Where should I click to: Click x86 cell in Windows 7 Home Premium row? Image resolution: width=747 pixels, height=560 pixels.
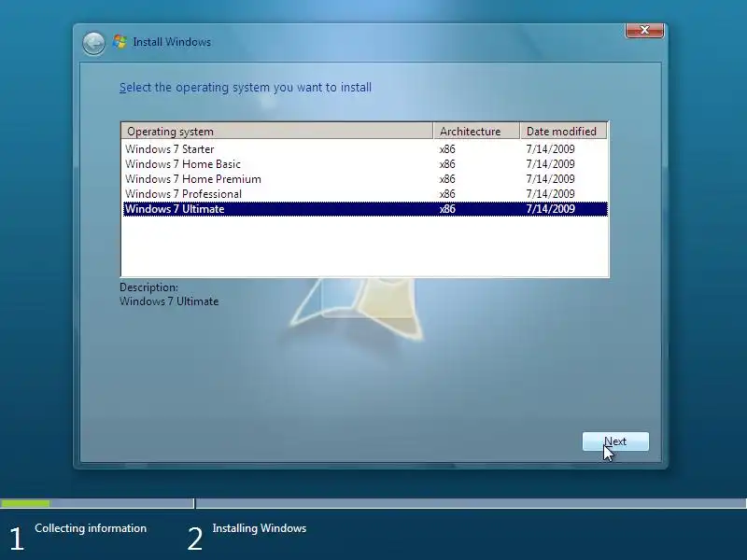447,179
